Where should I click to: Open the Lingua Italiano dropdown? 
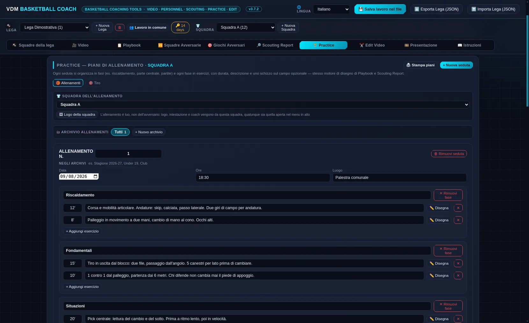tap(331, 9)
